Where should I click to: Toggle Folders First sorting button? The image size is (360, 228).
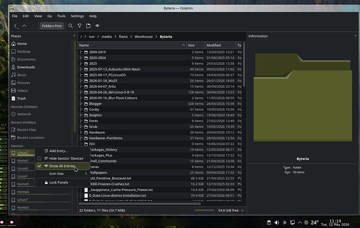tap(52, 26)
